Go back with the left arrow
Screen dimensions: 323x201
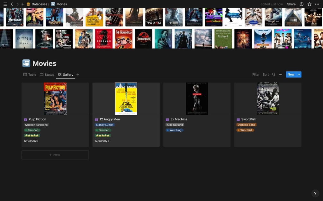[12, 4]
